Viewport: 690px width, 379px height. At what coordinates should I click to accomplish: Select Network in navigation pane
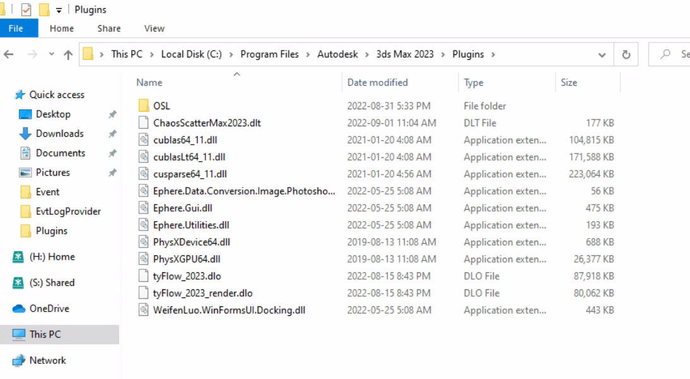(x=47, y=361)
